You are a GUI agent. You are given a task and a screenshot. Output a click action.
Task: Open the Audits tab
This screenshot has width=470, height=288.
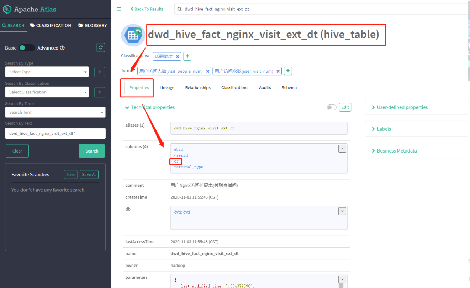(x=265, y=88)
